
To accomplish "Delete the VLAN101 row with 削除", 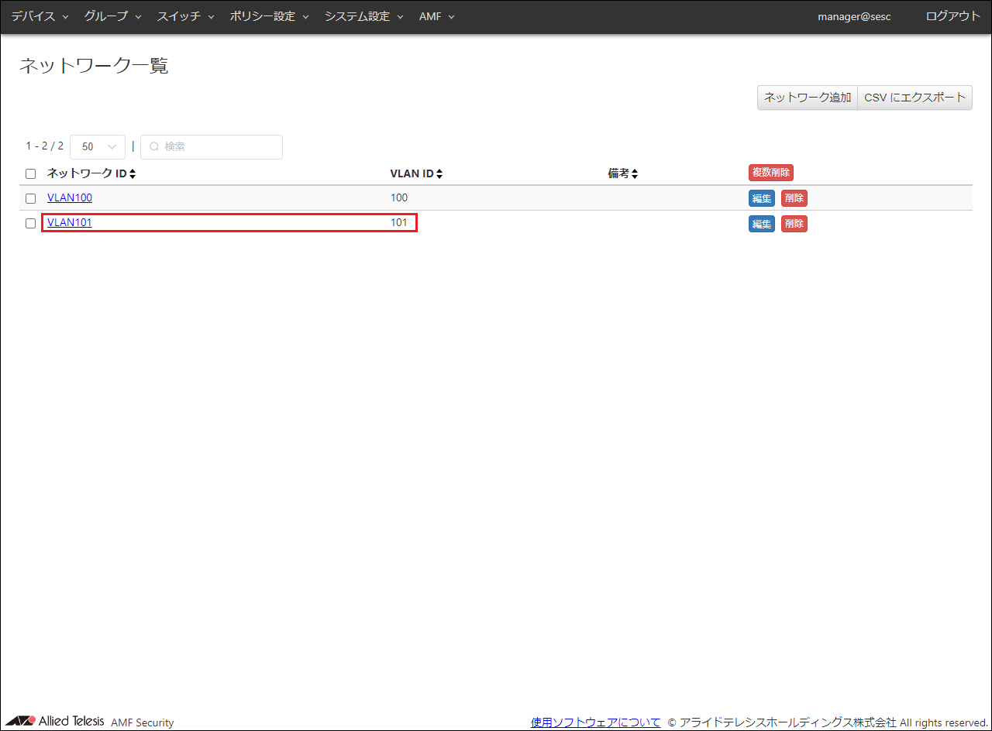I will tap(794, 224).
